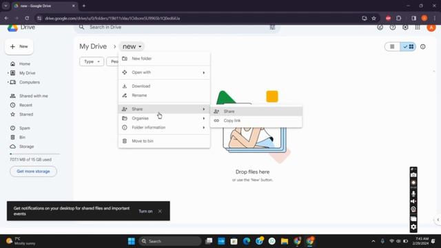Choose Download from the menu
This screenshot has width=441, height=248.
[164, 86]
